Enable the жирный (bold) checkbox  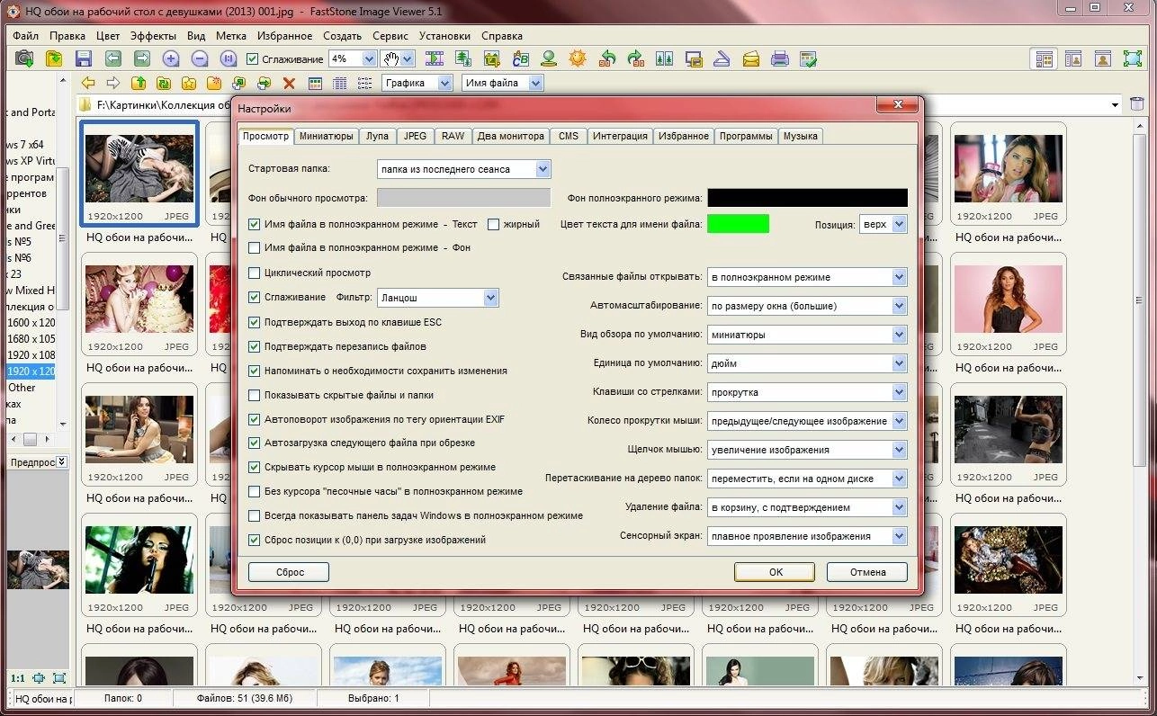tap(493, 224)
